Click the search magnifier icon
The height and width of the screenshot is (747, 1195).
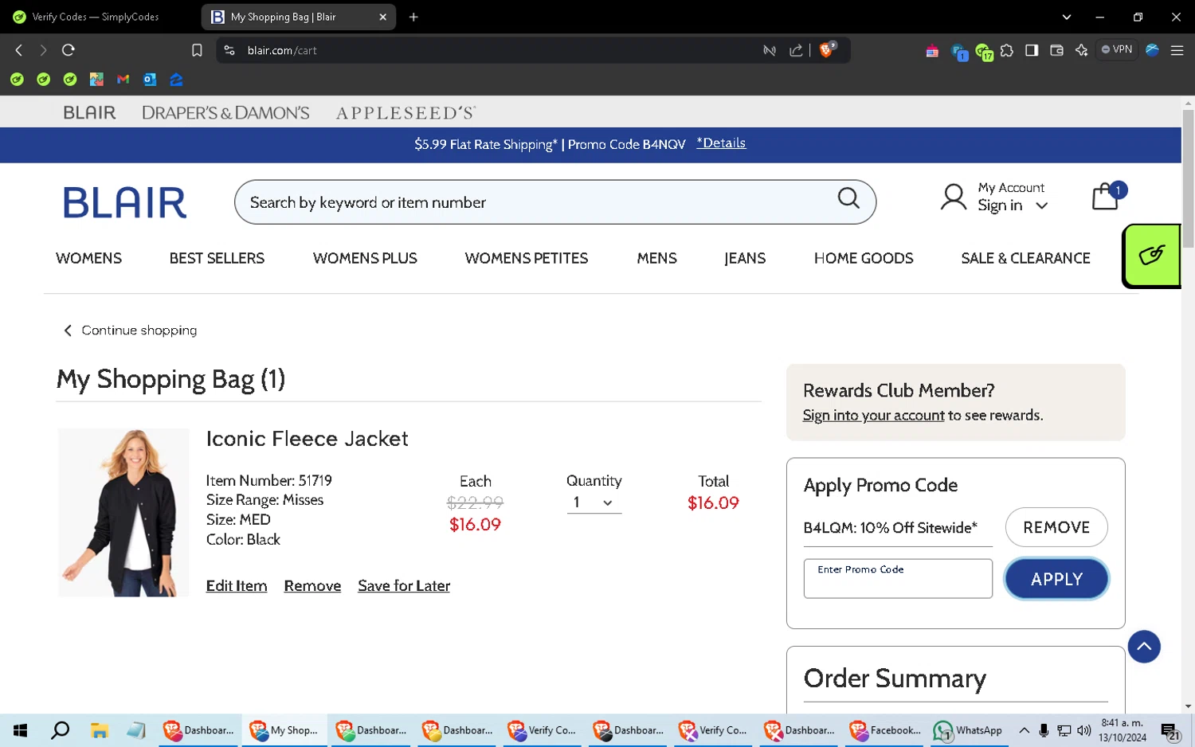pos(848,198)
